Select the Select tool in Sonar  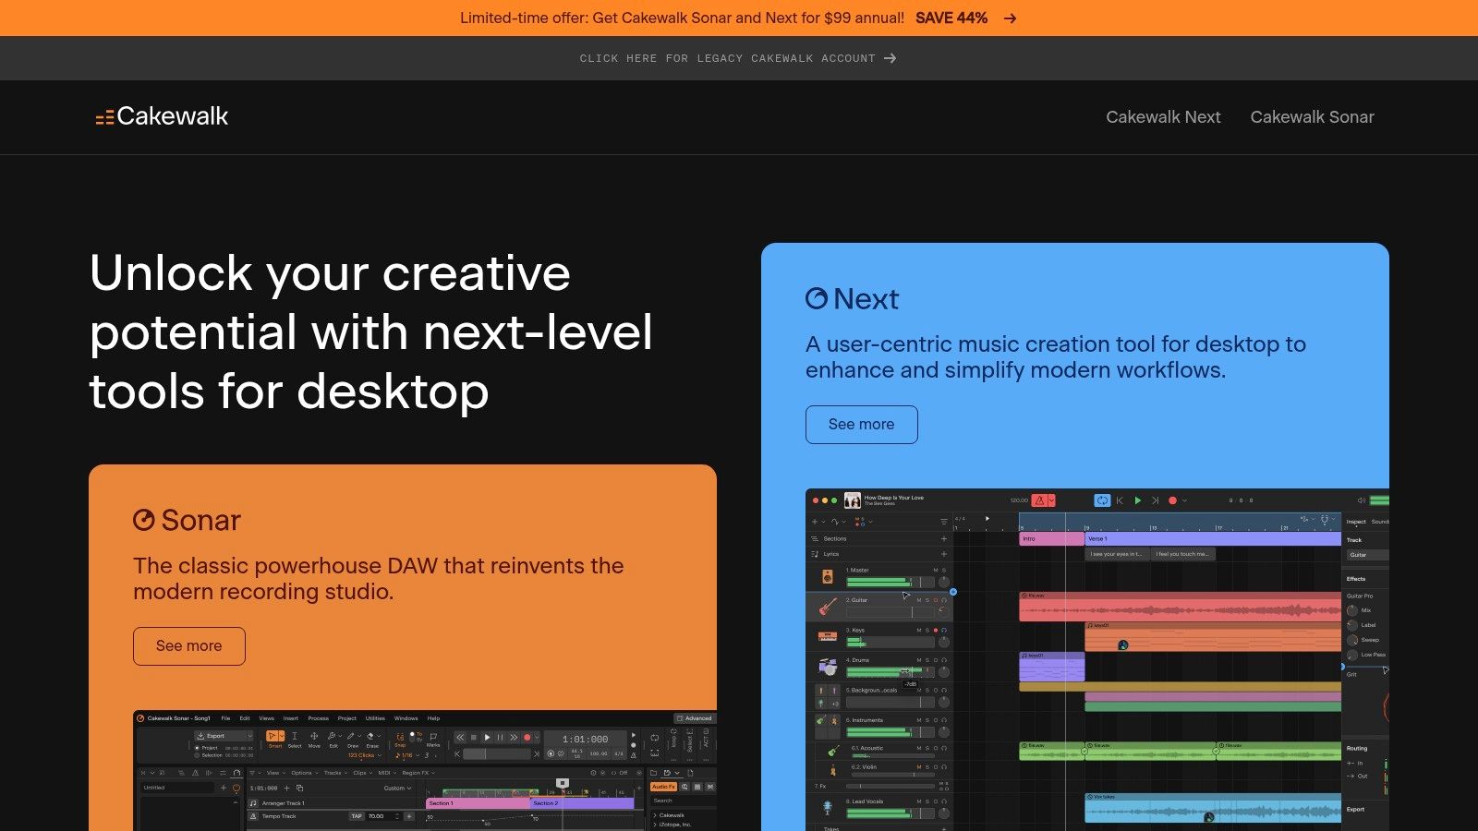pyautogui.click(x=295, y=740)
